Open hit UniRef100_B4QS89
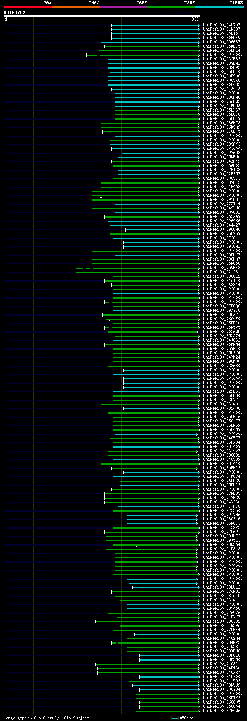 pyautogui.click(x=222, y=460)
